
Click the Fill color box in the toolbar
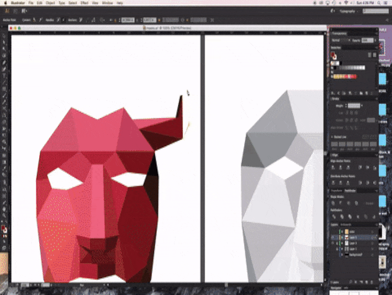(3, 228)
